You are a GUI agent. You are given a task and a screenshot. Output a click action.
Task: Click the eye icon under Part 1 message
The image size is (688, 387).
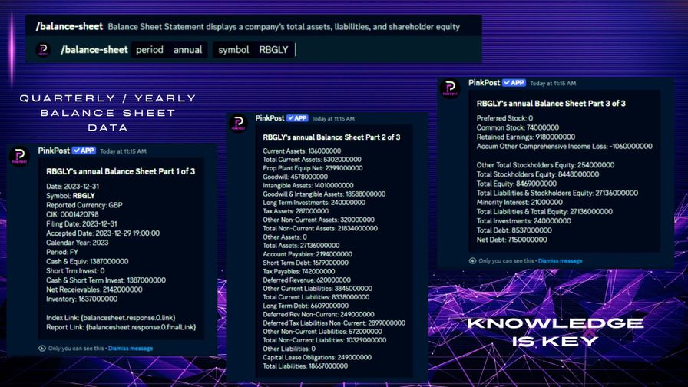[x=42, y=349]
